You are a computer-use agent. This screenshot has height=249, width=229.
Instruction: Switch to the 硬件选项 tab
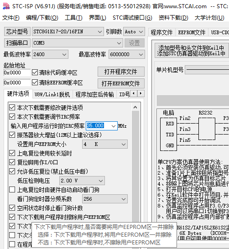[18, 93]
